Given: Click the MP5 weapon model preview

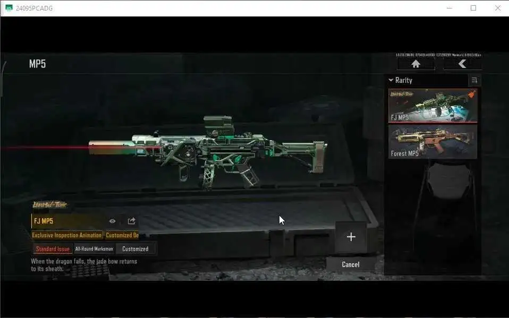Looking at the screenshot, I should 208,152.
